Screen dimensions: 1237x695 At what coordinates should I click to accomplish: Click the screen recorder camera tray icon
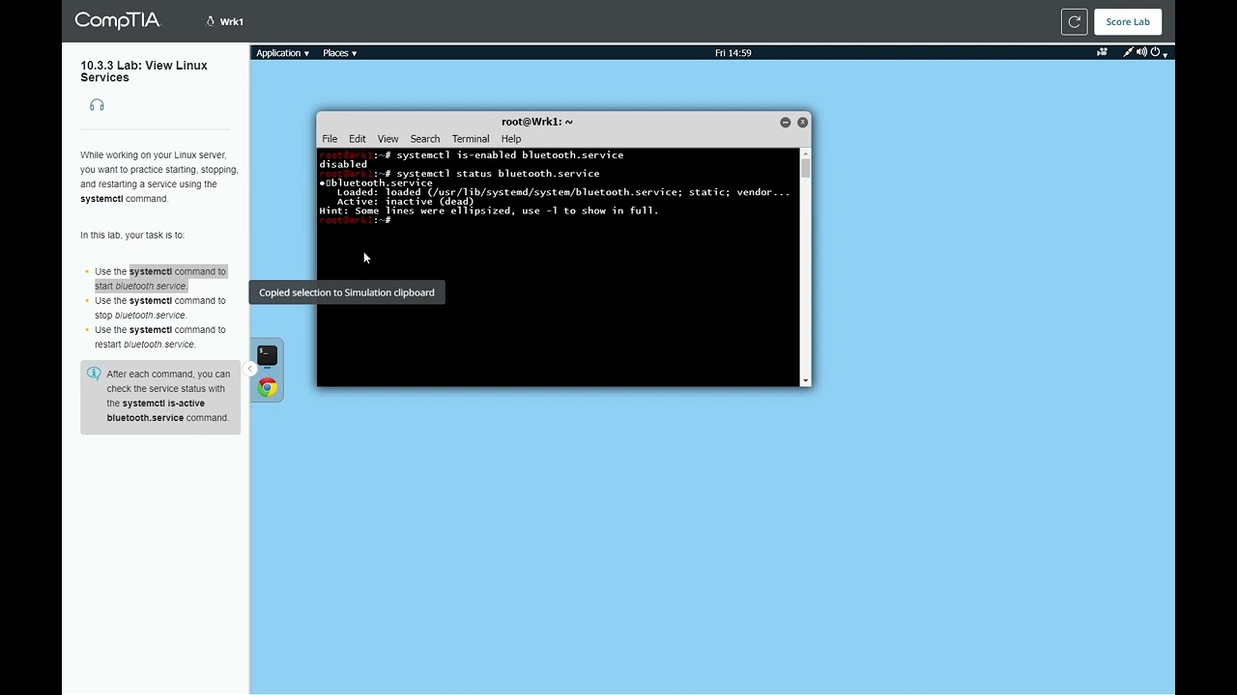(1102, 53)
